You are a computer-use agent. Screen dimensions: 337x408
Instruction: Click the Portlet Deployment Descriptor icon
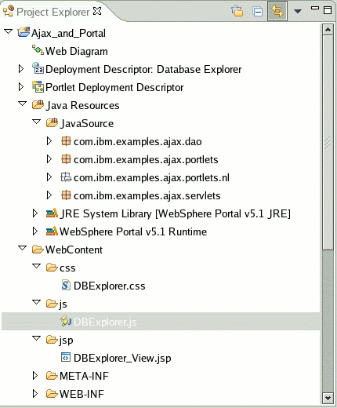38,87
